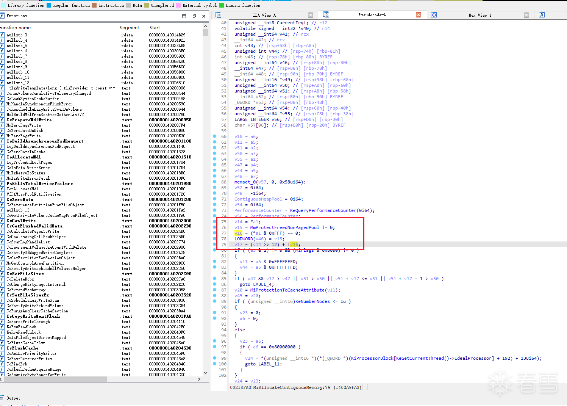The height and width of the screenshot is (406, 567).
Task: Click the Functions list scroll-right arrow
Action: pos(199,379)
